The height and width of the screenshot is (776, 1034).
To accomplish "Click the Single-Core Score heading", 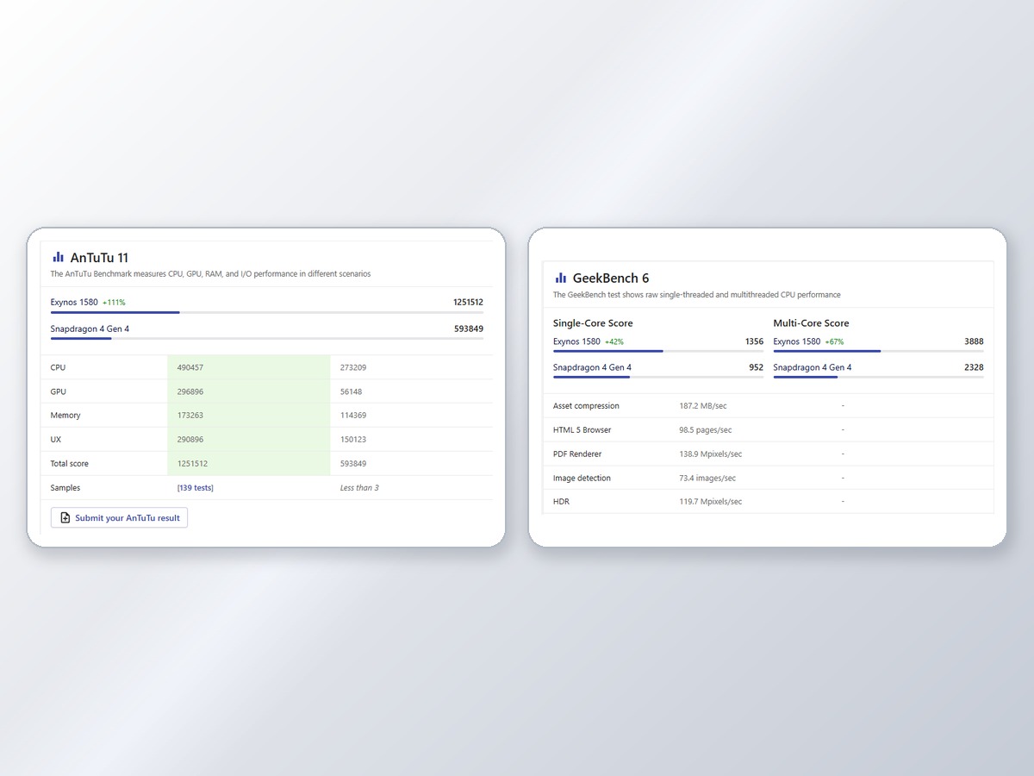I will point(593,323).
